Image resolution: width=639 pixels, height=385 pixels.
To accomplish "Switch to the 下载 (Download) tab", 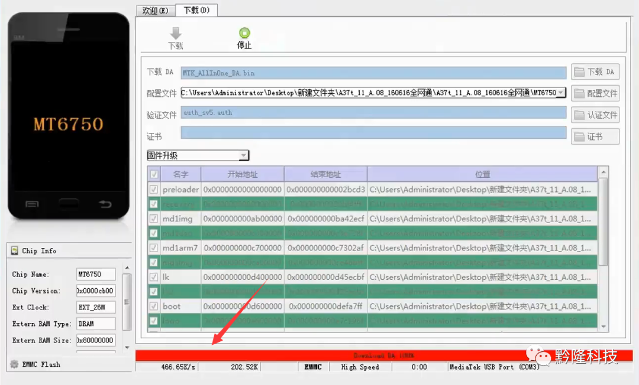I will (x=196, y=10).
